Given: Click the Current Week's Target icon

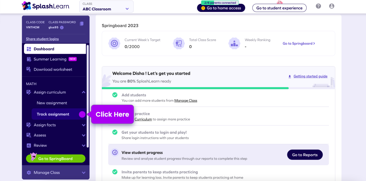Looking at the screenshot, I should tap(114, 43).
